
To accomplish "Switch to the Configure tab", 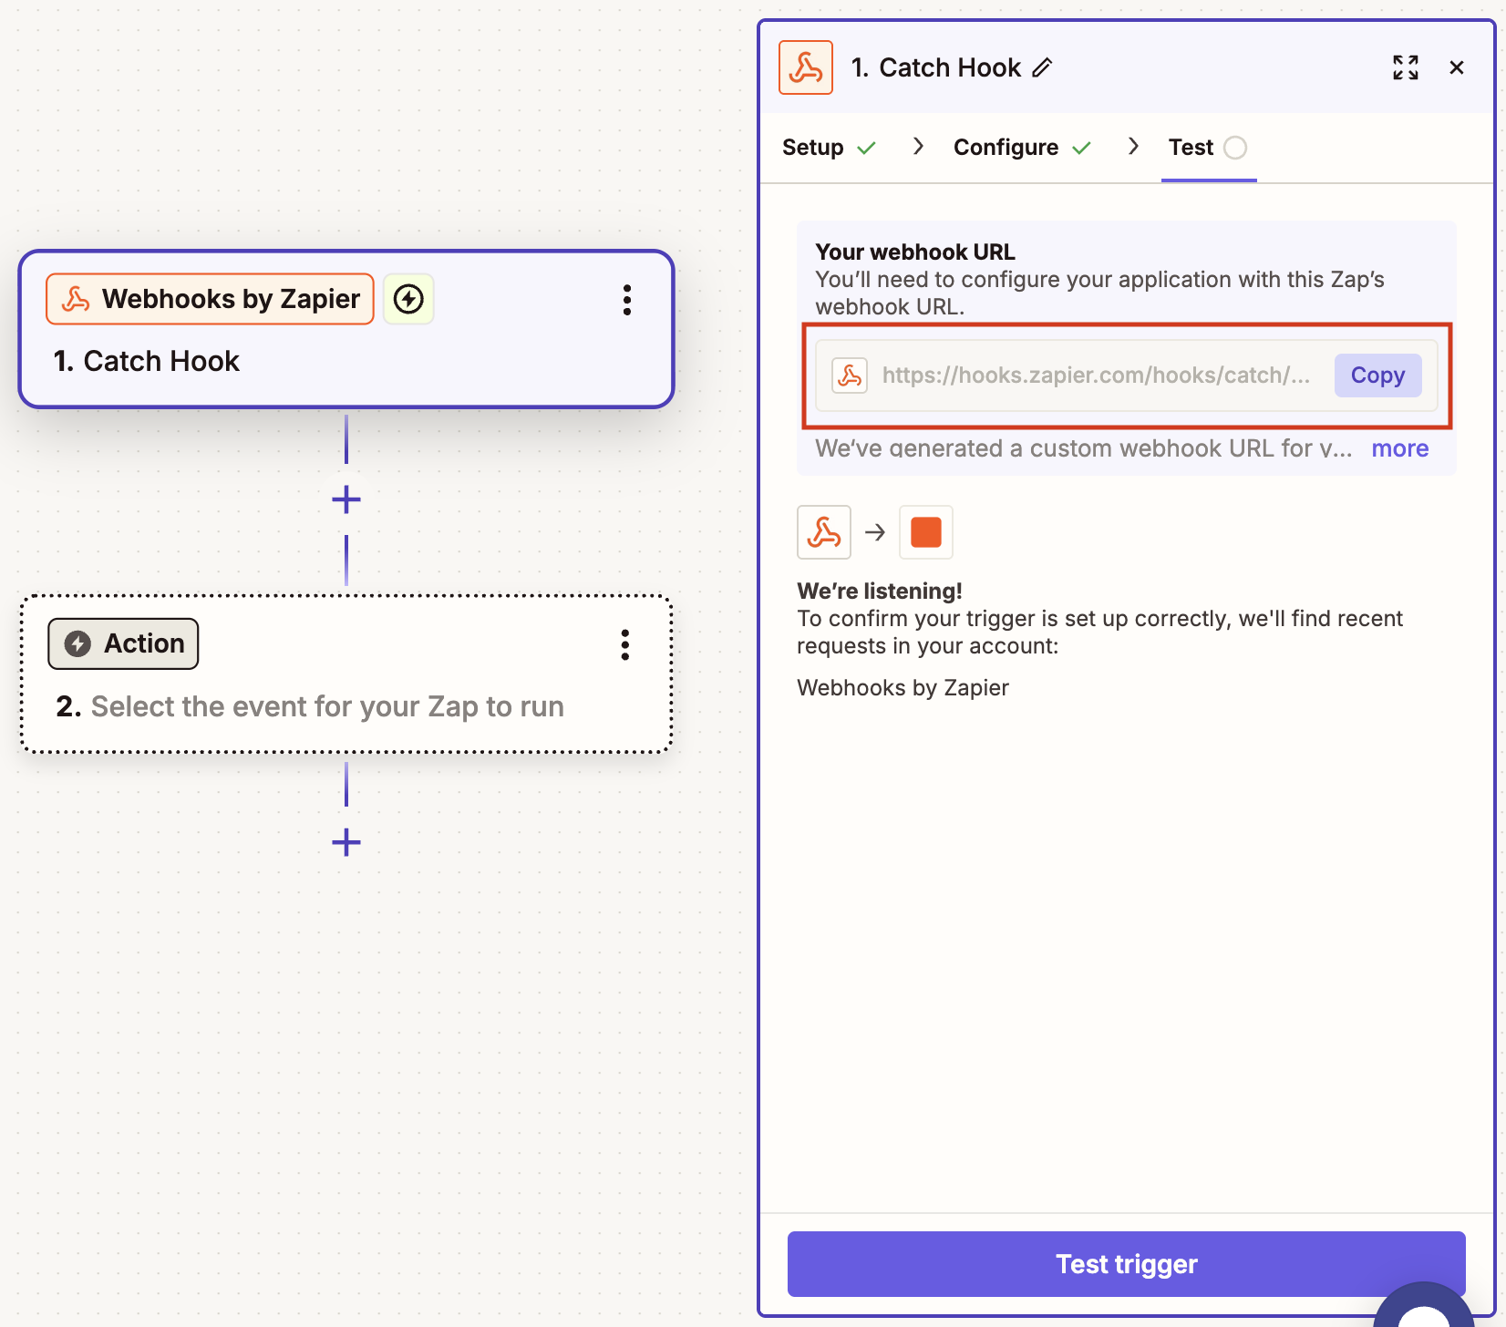I will pos(1006,148).
